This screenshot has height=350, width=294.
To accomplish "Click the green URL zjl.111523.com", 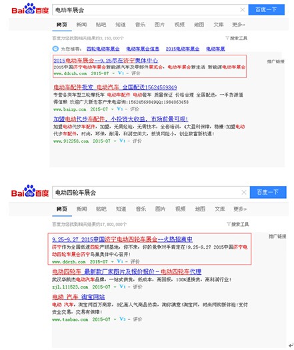I will pos(70,287).
